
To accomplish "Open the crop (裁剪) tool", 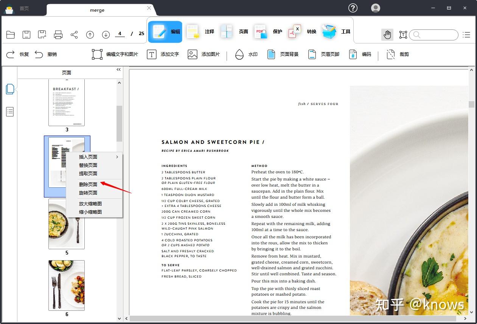I will tap(397, 54).
